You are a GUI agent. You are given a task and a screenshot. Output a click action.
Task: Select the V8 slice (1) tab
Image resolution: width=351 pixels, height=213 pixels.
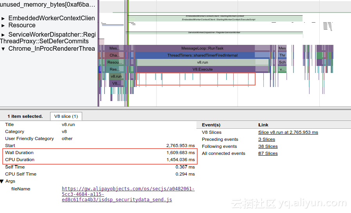(x=66, y=116)
